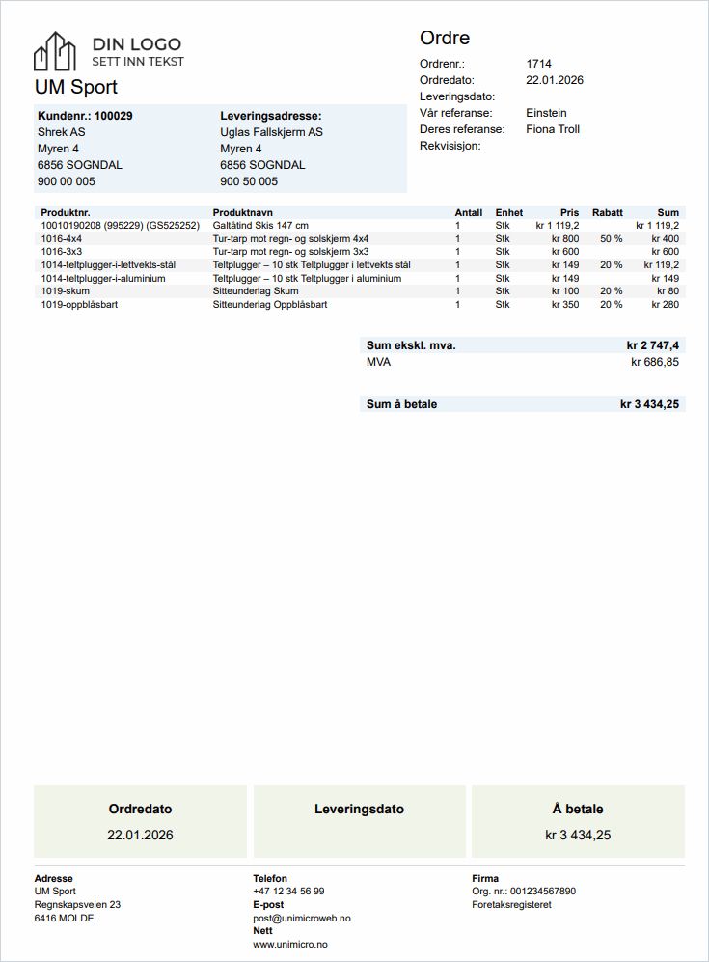
Task: Click the Produktnavn column header
Action: (x=243, y=212)
